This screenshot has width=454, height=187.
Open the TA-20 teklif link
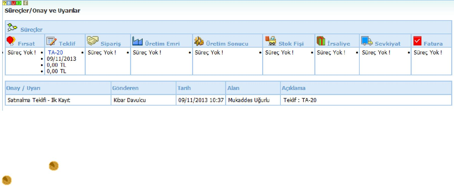[55, 52]
